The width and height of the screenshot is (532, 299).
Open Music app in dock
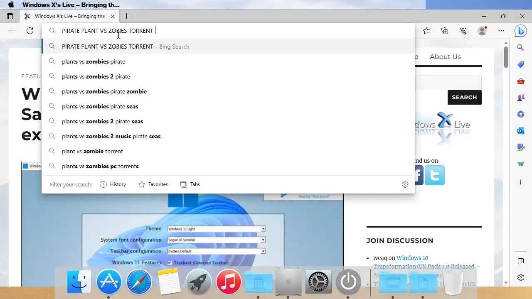click(229, 282)
